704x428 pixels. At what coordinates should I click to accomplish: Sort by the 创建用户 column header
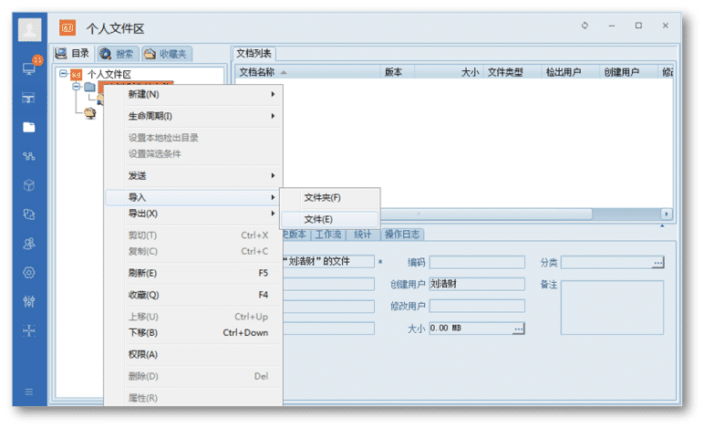[628, 72]
